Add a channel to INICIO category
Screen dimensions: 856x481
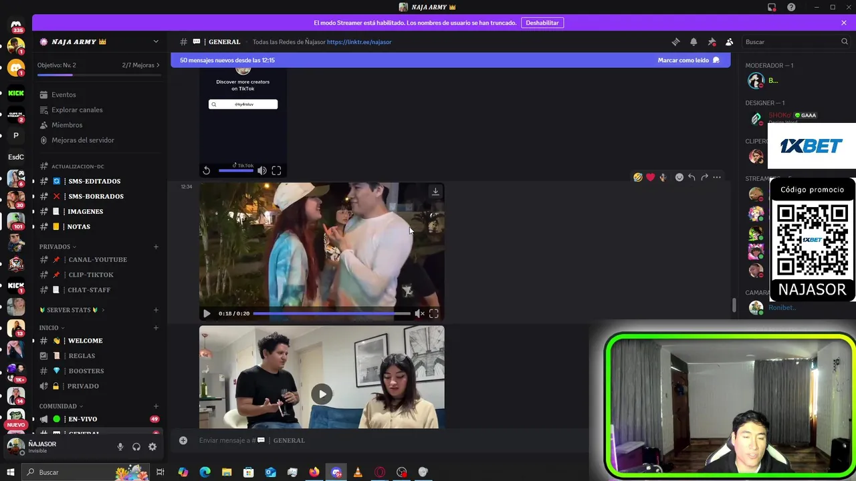[156, 328]
